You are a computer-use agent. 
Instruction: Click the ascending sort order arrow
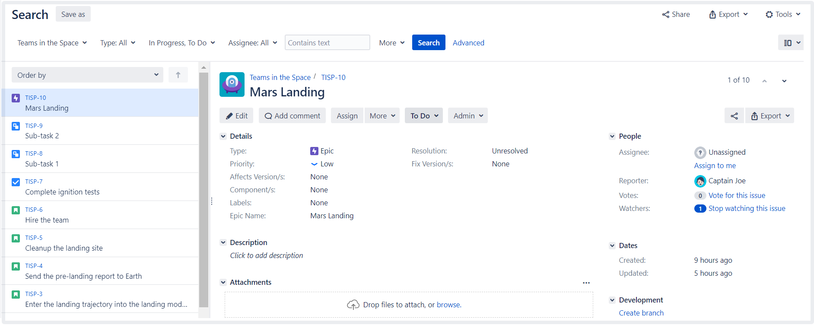click(x=178, y=75)
